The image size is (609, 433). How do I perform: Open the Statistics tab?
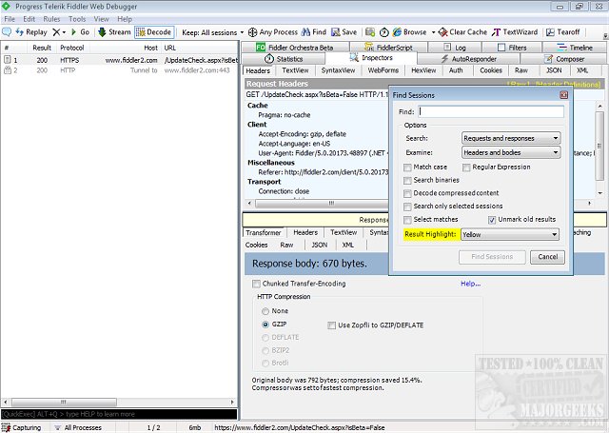(284, 59)
